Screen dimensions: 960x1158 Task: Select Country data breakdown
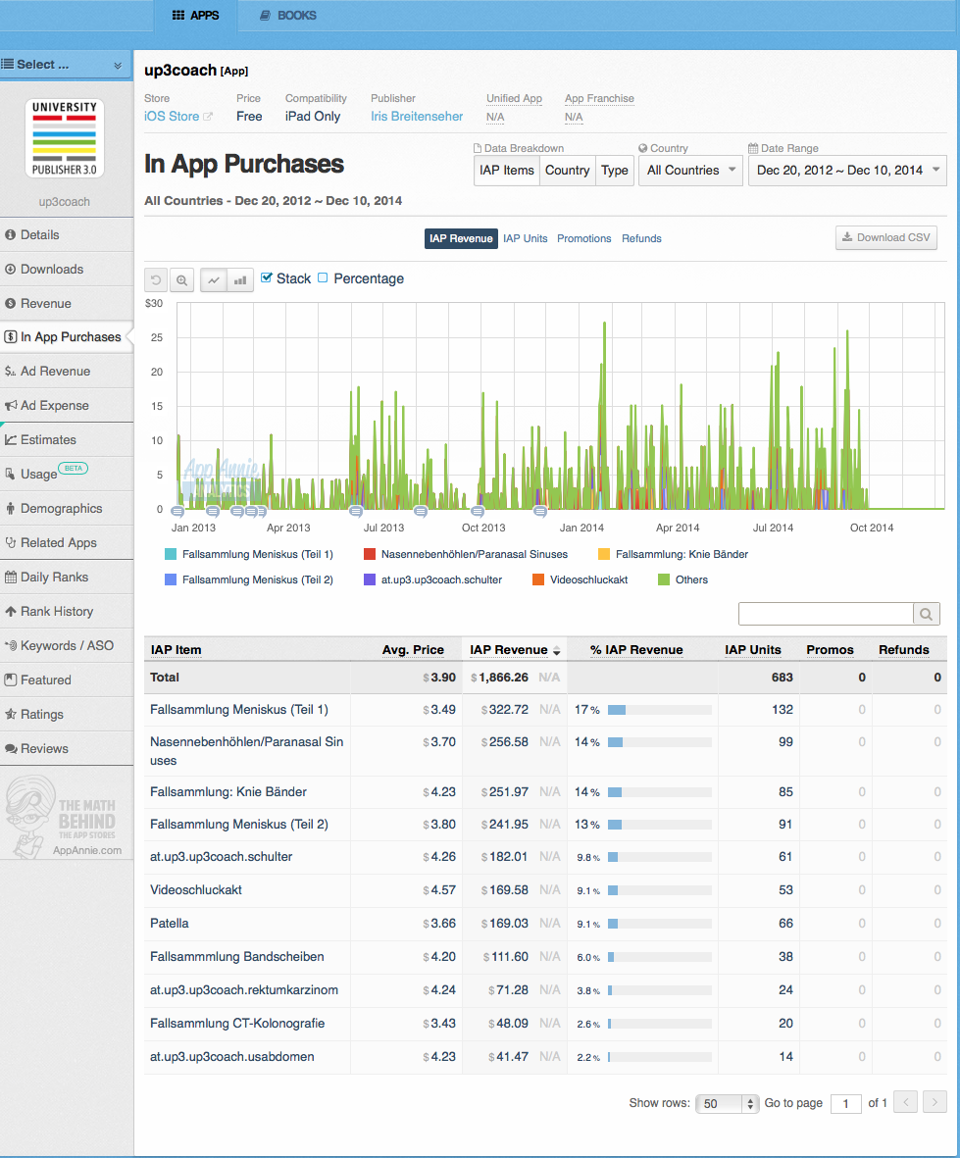click(567, 171)
